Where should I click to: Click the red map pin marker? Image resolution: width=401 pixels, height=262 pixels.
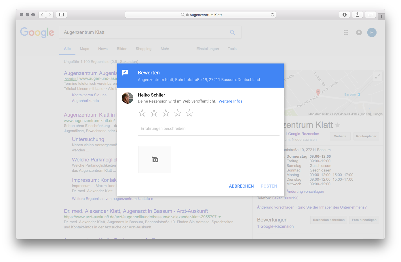[x=318, y=92]
